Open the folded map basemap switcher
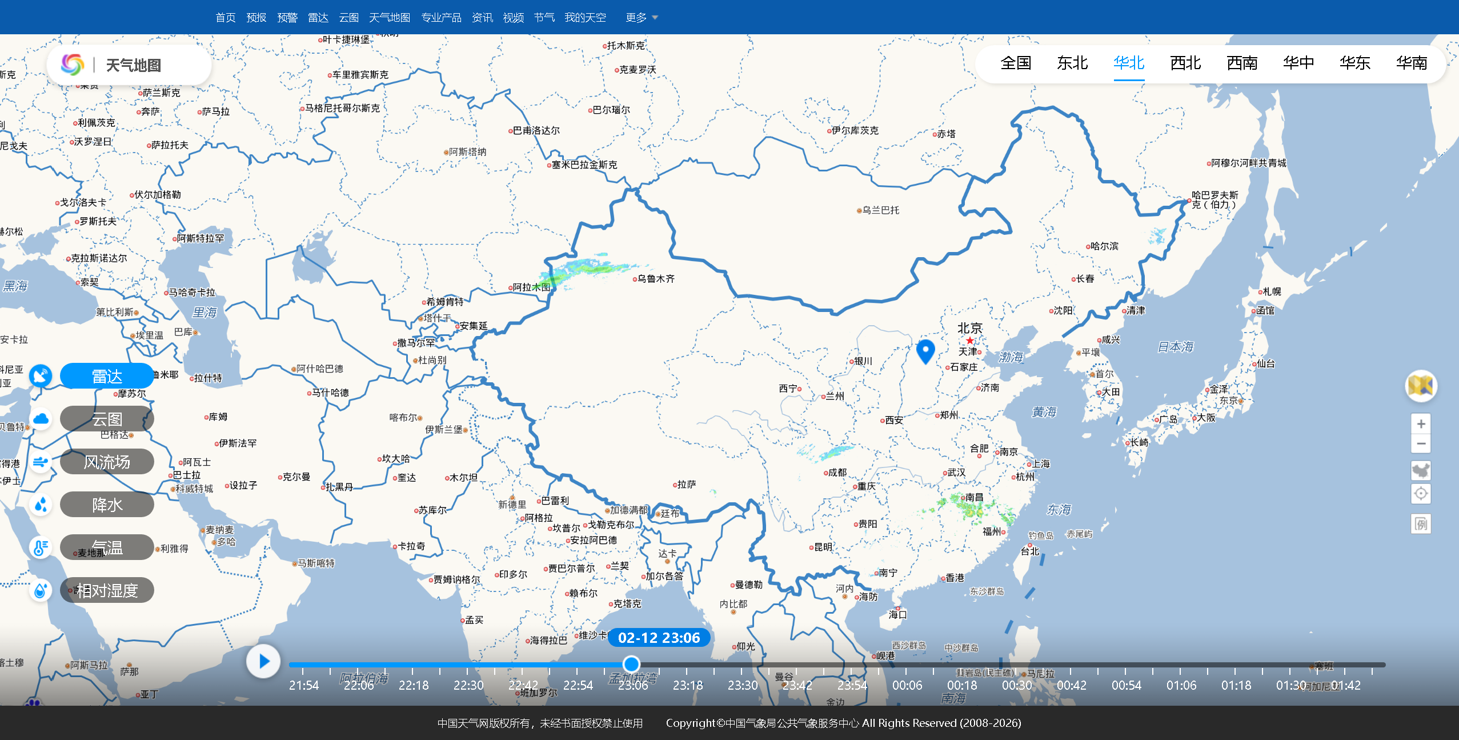 (1421, 386)
